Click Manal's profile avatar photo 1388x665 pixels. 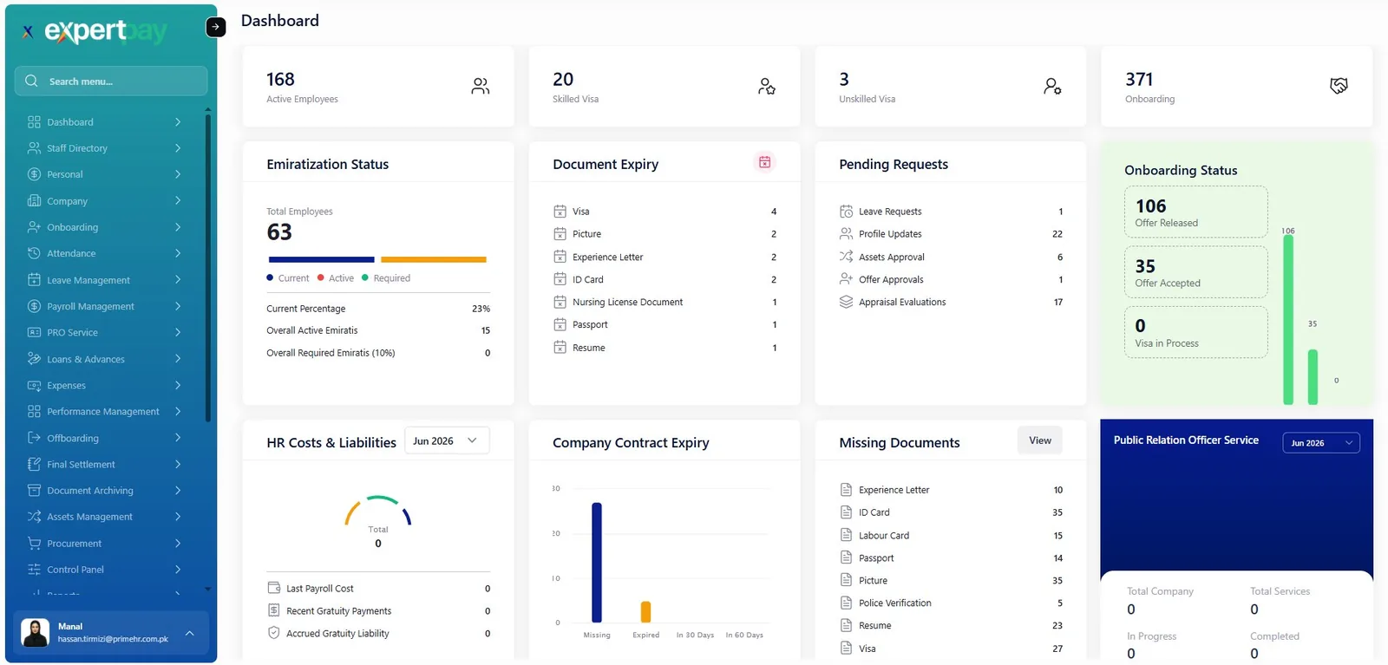point(36,633)
